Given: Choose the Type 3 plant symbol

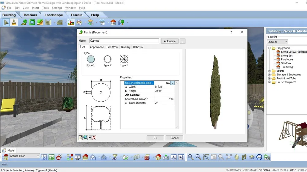Looking at the screenshot, I should tap(124, 59).
